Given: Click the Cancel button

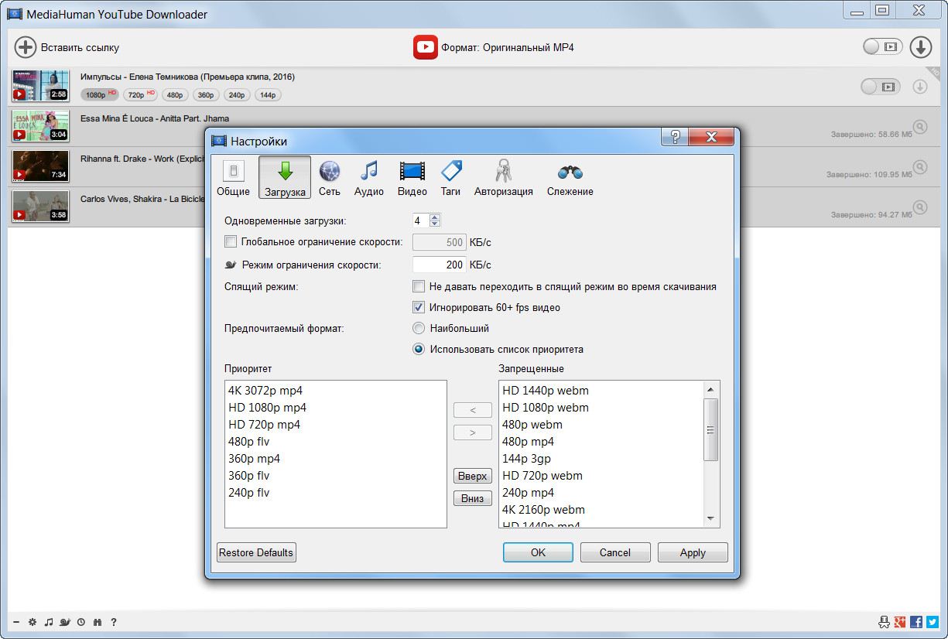Looking at the screenshot, I should pyautogui.click(x=615, y=552).
